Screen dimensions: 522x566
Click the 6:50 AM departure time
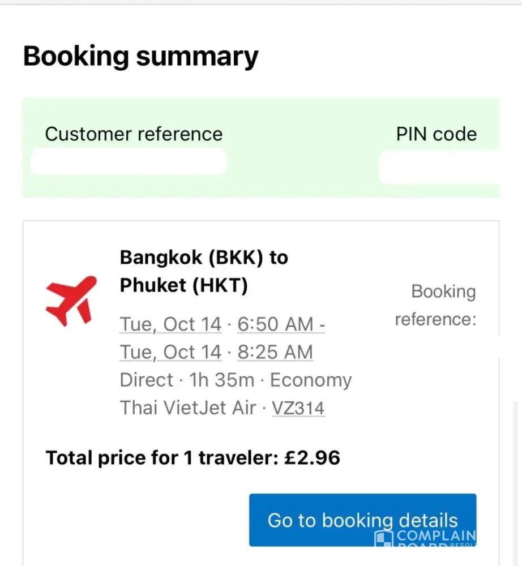281,324
